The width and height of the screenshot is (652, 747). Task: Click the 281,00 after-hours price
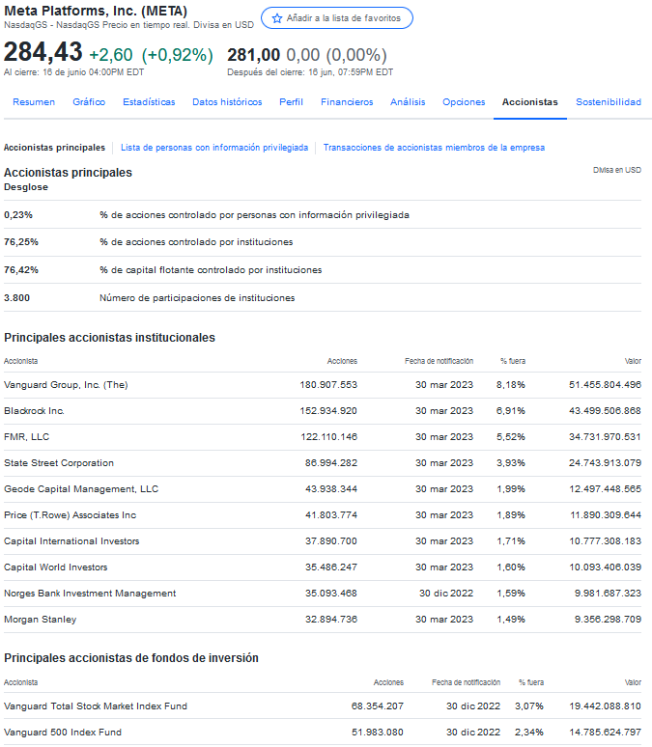254,55
